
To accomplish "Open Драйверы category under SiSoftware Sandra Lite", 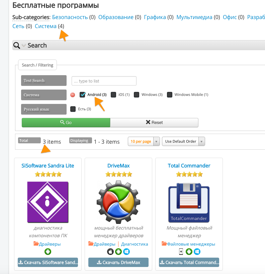I will point(50,244).
